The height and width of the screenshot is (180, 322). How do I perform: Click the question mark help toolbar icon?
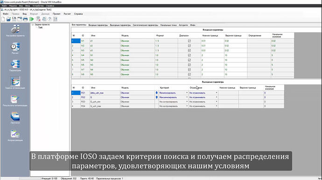pyautogui.click(x=49, y=19)
